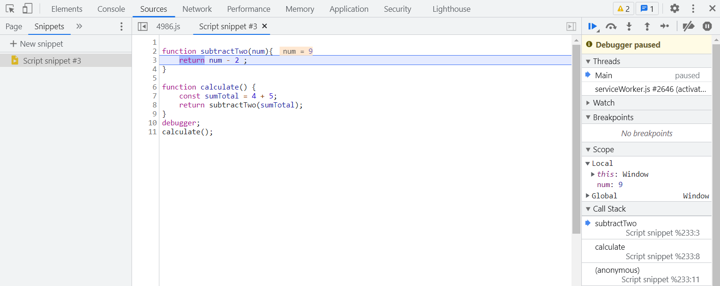
Task: Expand the Global scope
Action: (588, 196)
